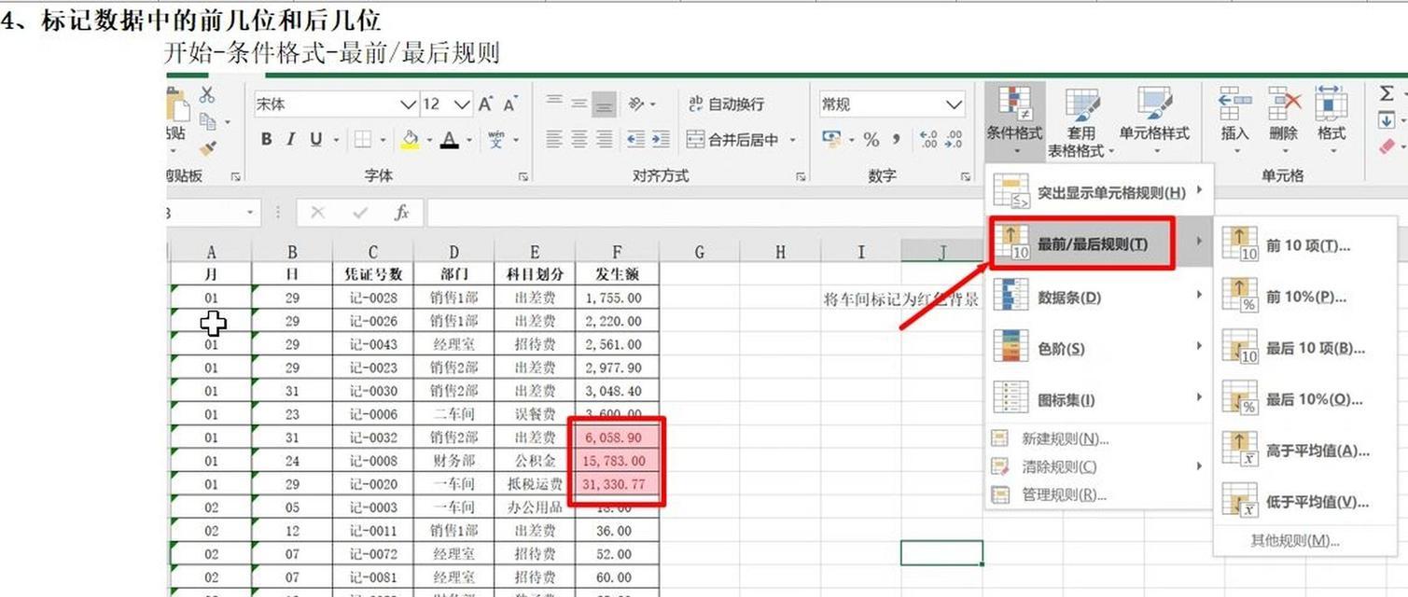Screen dimensions: 1408x597
Task: Open the 数字 group dialog launcher
Action: pos(966,176)
